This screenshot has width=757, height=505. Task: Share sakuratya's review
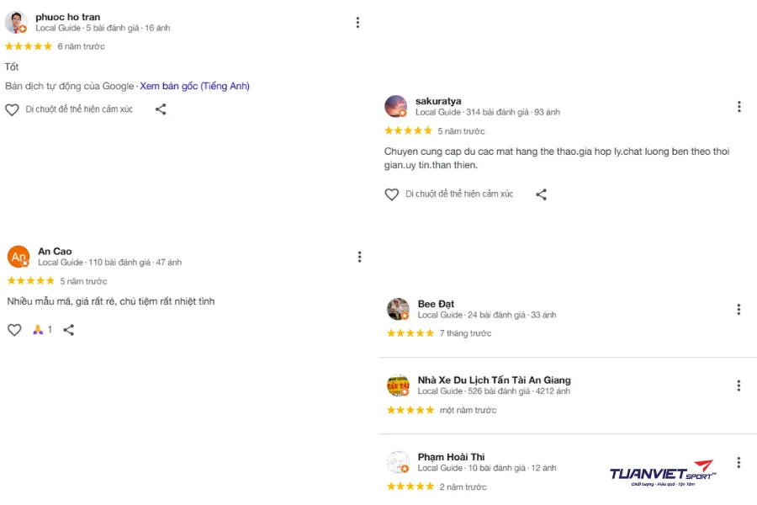tap(541, 194)
